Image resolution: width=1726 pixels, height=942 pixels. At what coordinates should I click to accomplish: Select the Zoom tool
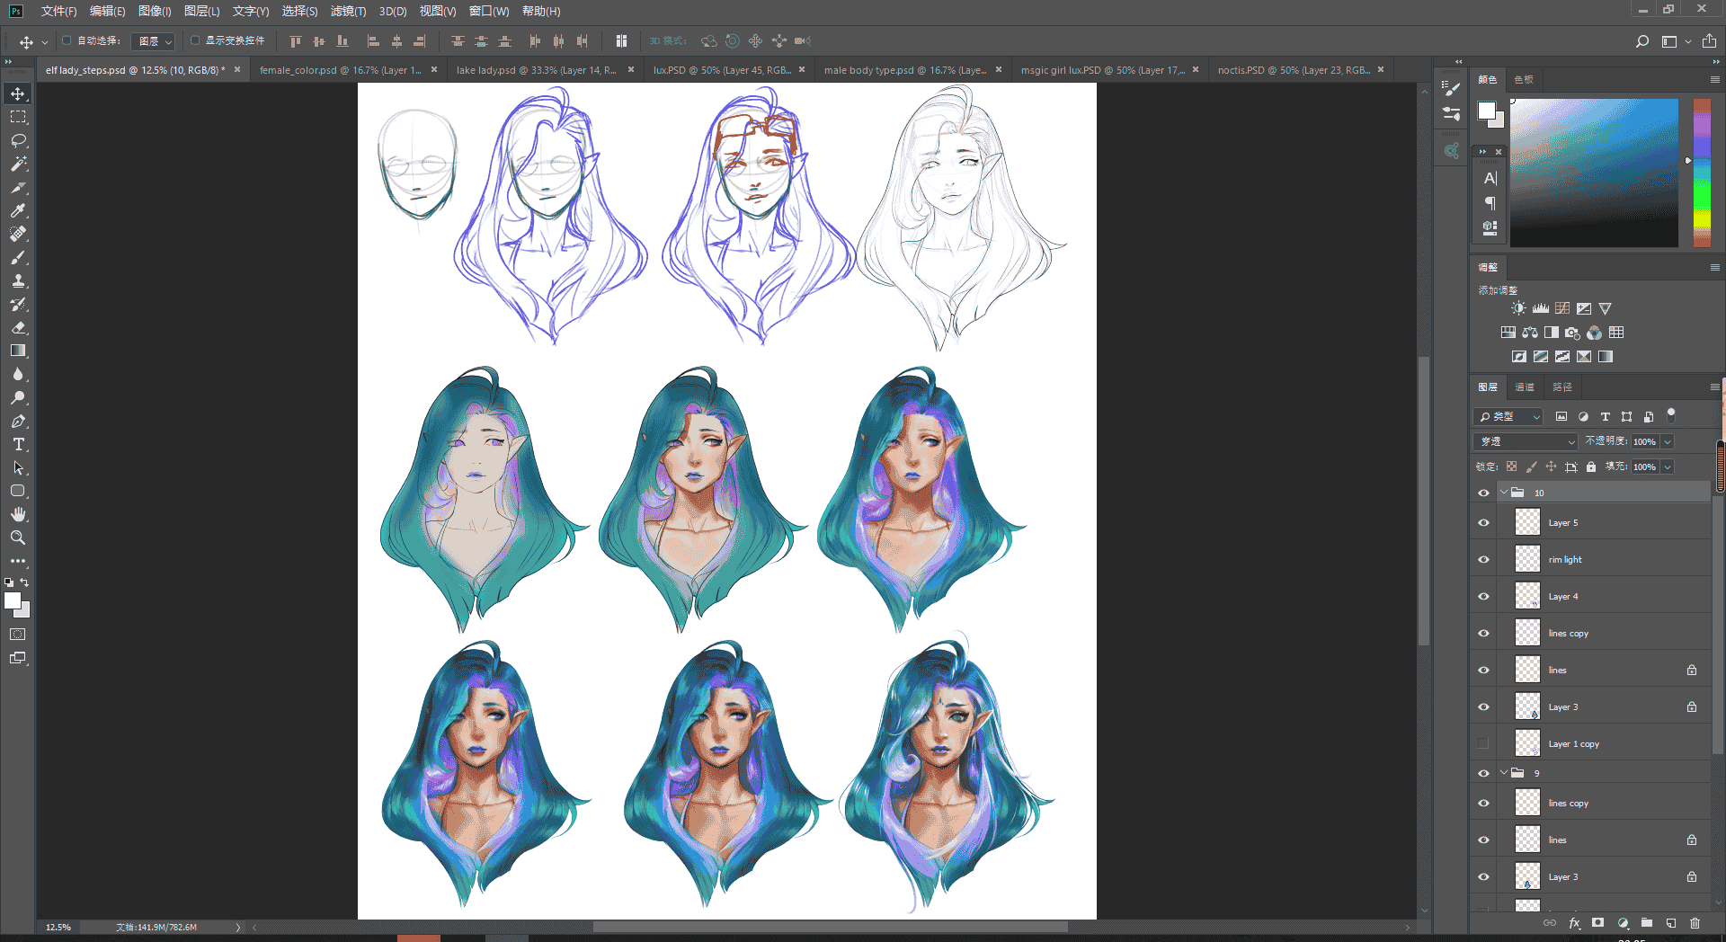(18, 538)
